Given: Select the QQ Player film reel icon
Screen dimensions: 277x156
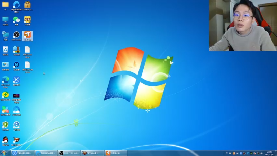Looking at the screenshot, I should [x=16, y=66].
